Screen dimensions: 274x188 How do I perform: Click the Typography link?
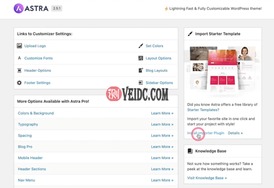click(x=28, y=124)
